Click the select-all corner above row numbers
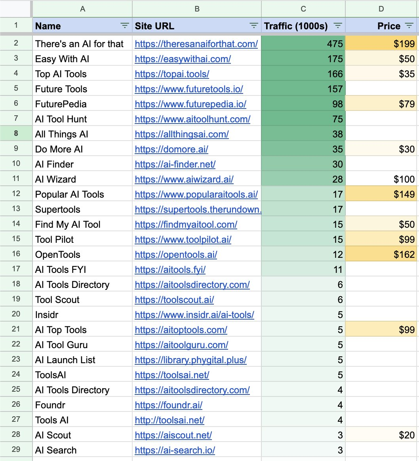The height and width of the screenshot is (461, 419). 16,9
